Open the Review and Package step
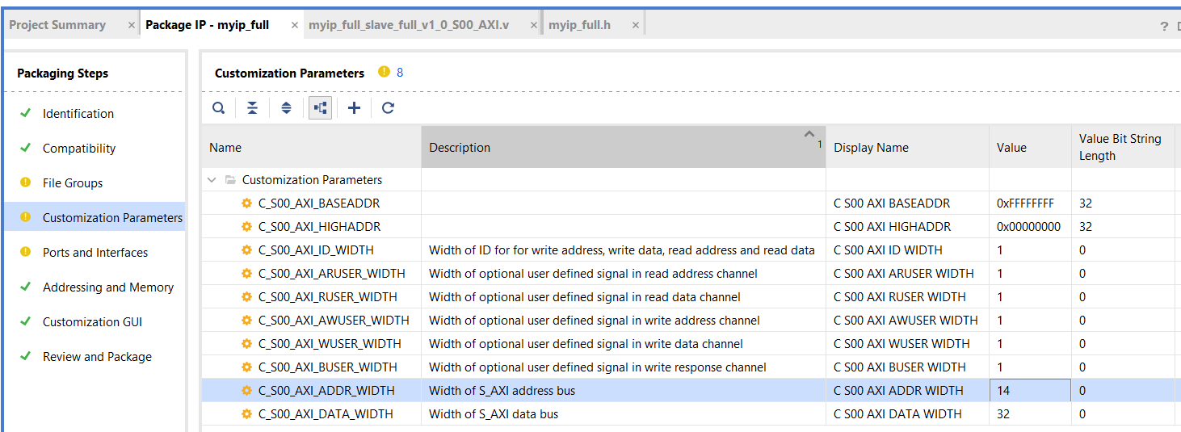The width and height of the screenshot is (1181, 432). [x=97, y=357]
